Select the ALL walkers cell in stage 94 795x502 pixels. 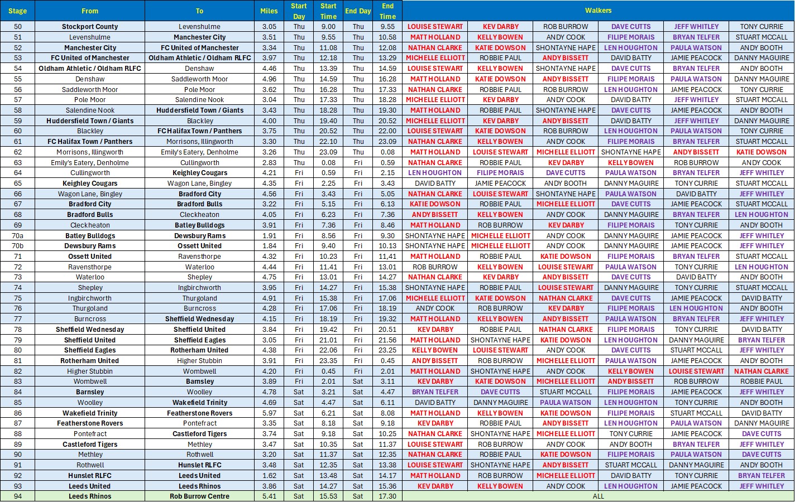click(598, 496)
